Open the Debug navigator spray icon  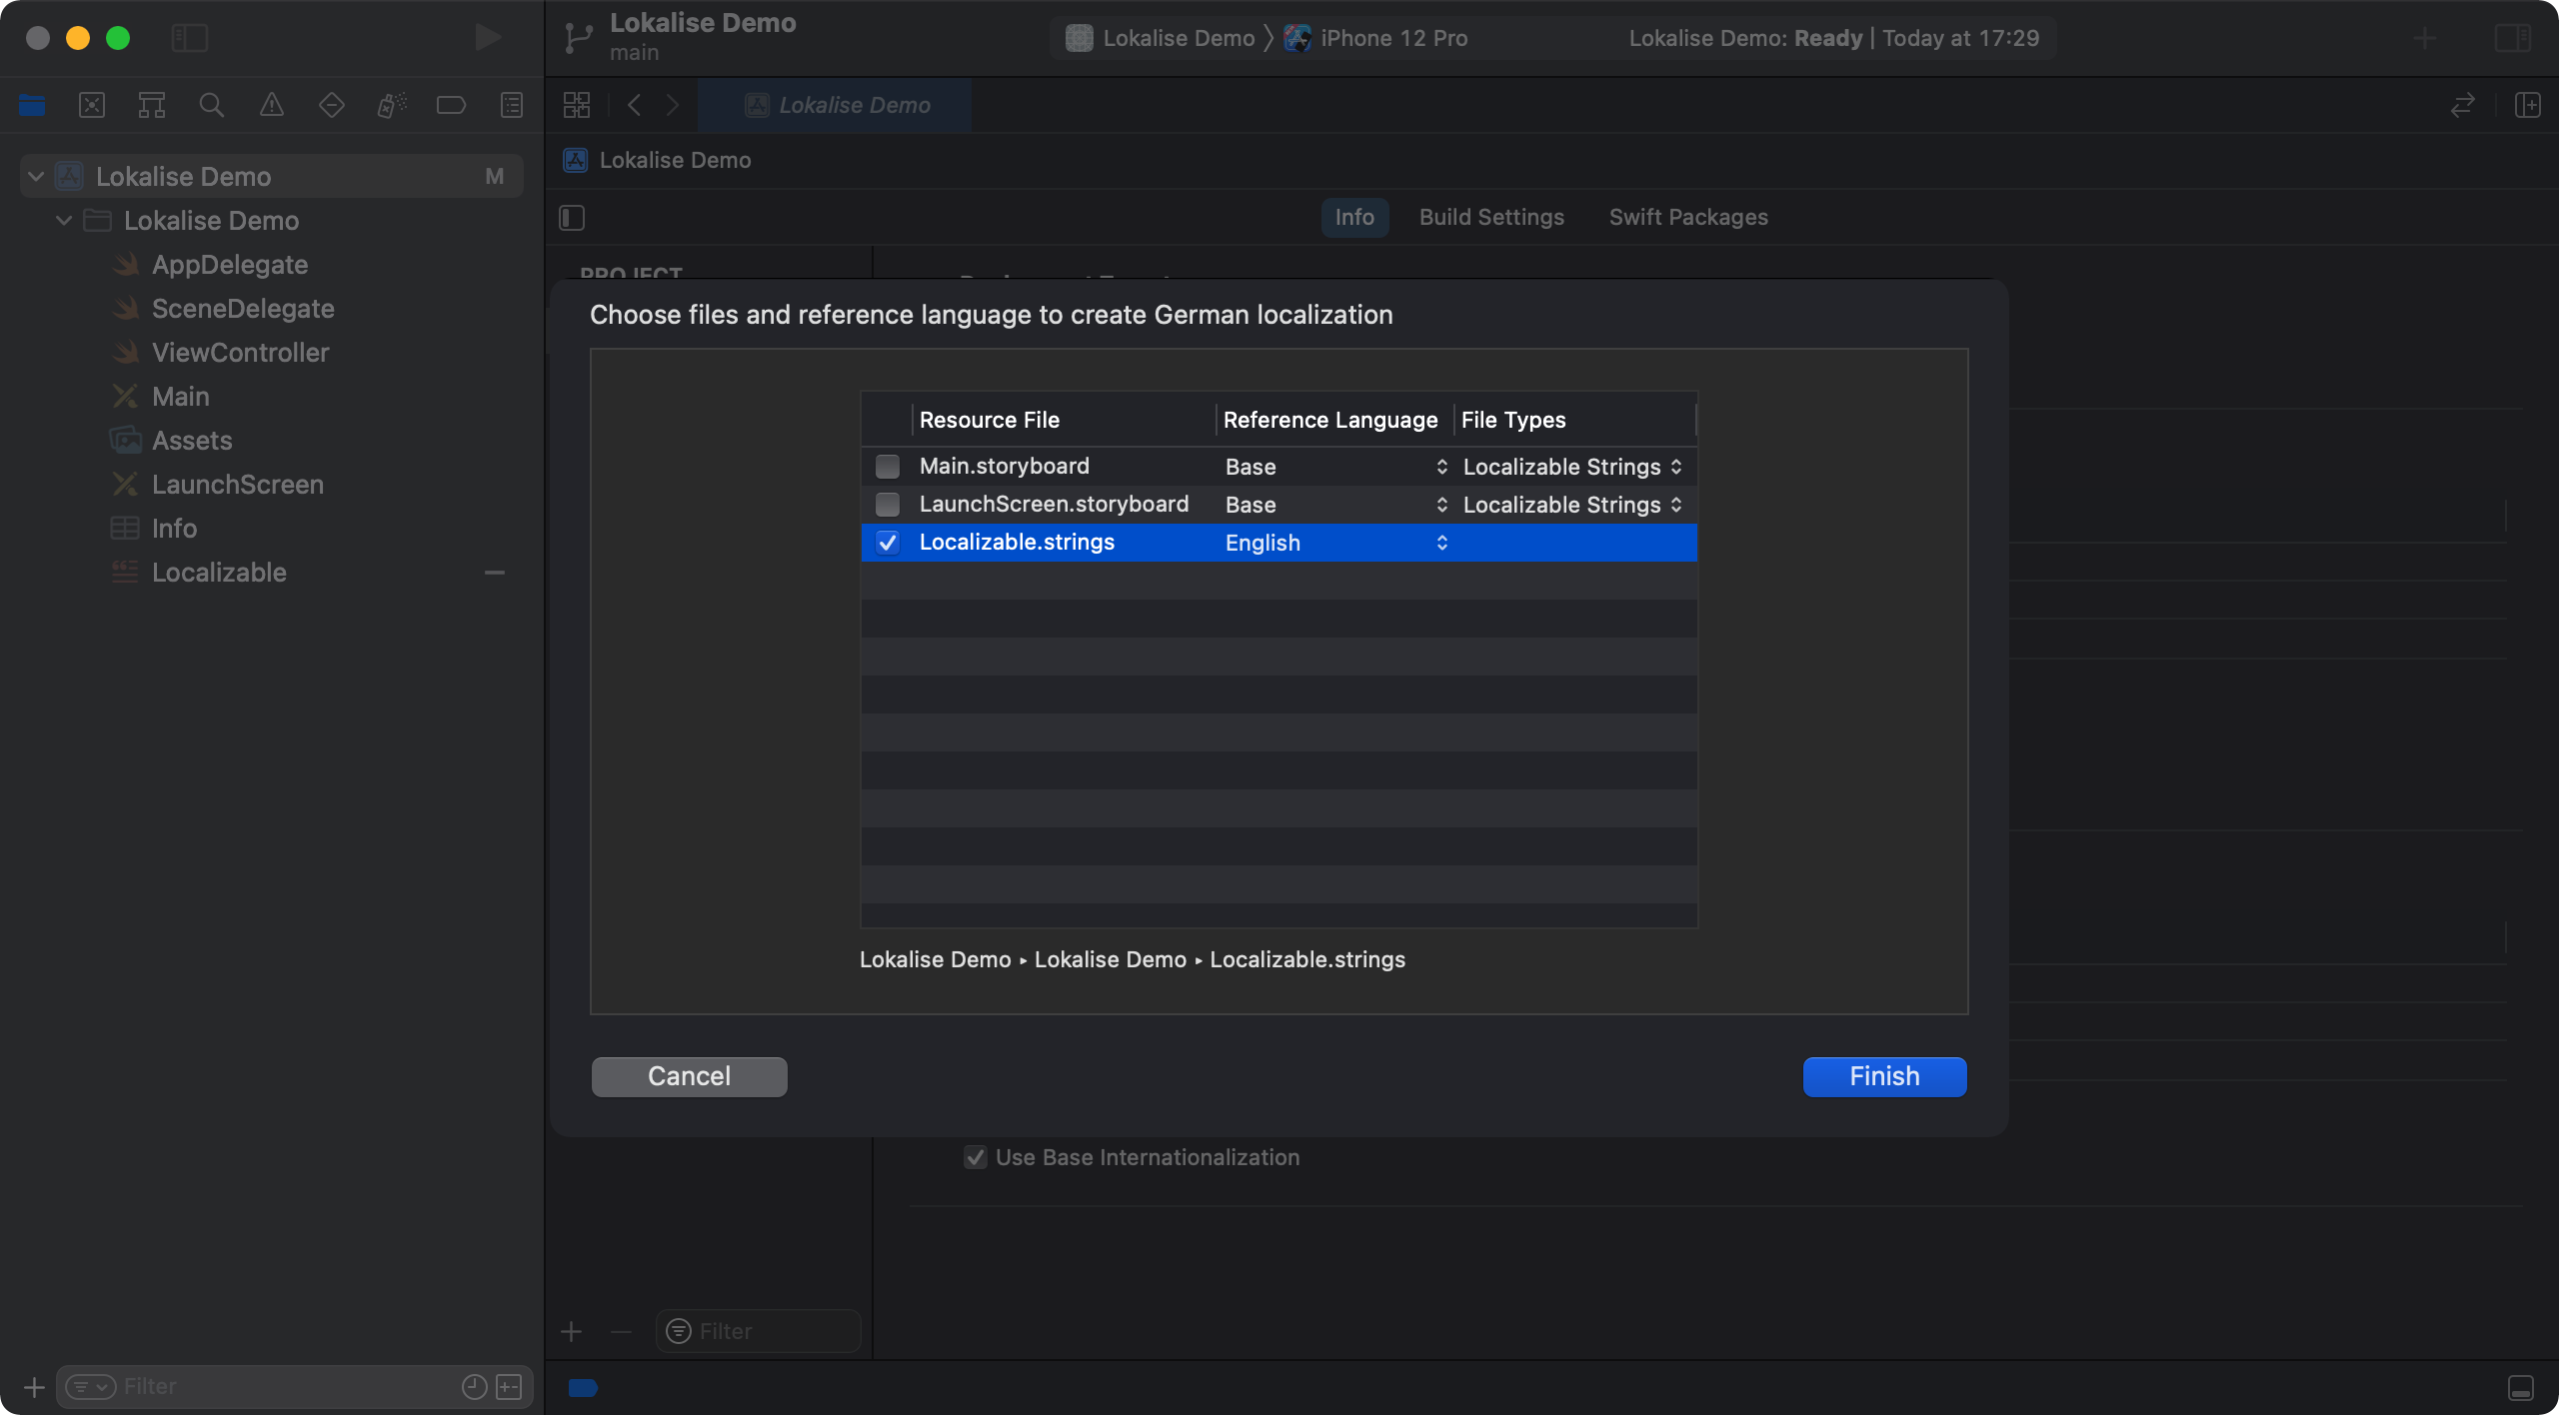[392, 105]
